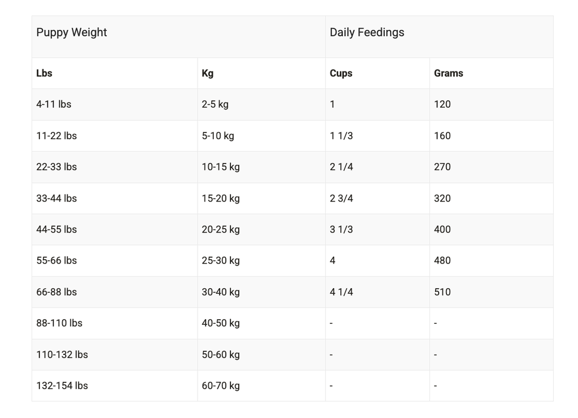Select the Kg column heading

coord(208,73)
